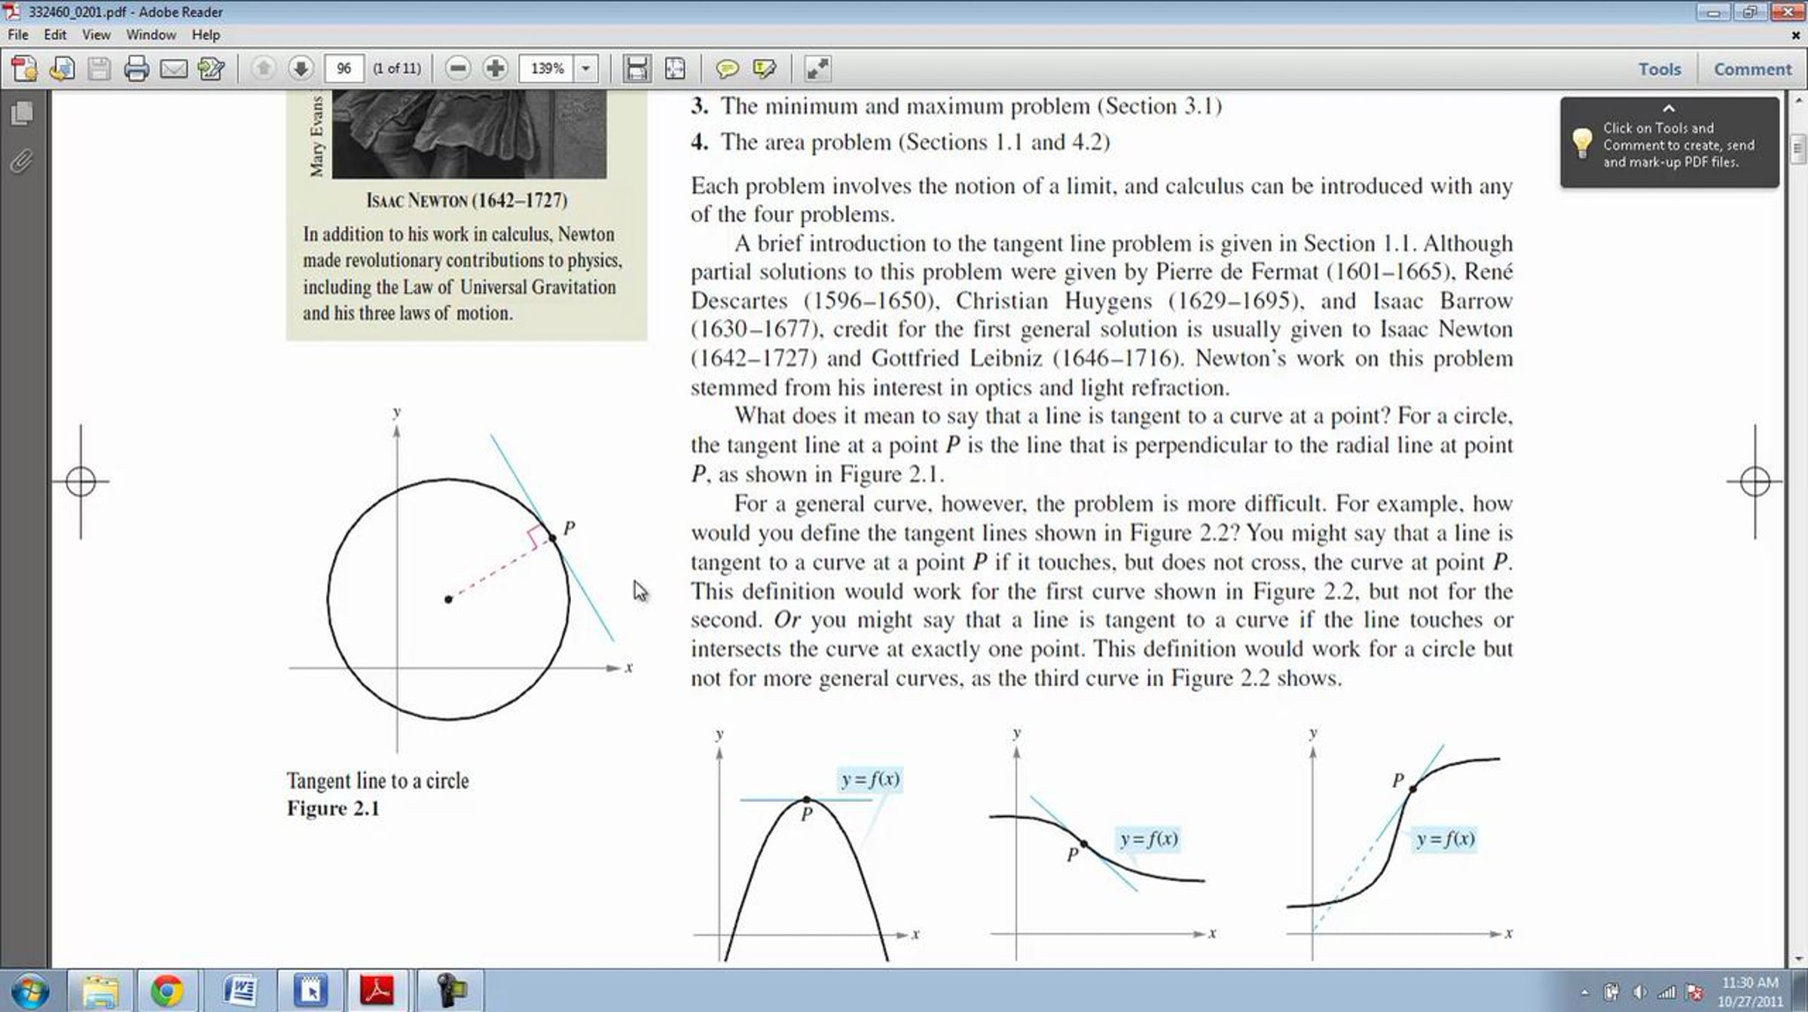Open the View menu
This screenshot has width=1808, height=1012.
click(96, 35)
